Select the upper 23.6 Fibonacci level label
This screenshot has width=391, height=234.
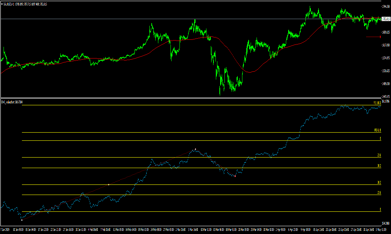(x=379, y=155)
